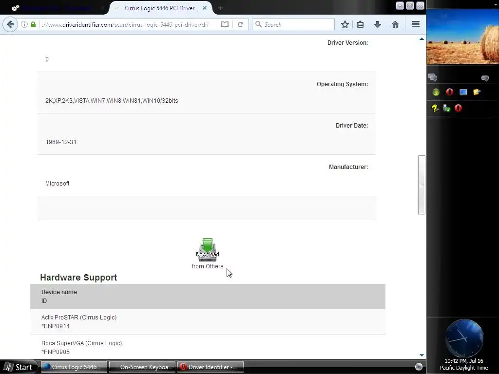Open the window drop-down arrow button in title bar

tap(400, 5)
